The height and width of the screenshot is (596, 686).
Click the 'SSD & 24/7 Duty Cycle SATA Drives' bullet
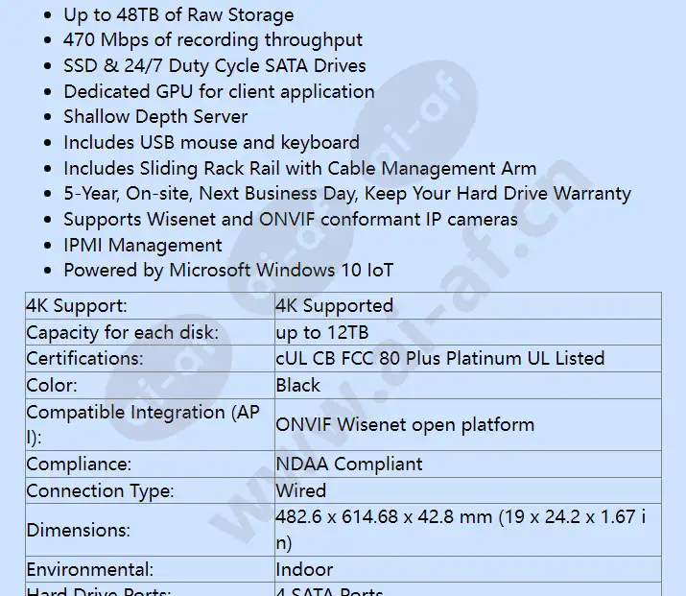[x=214, y=66]
